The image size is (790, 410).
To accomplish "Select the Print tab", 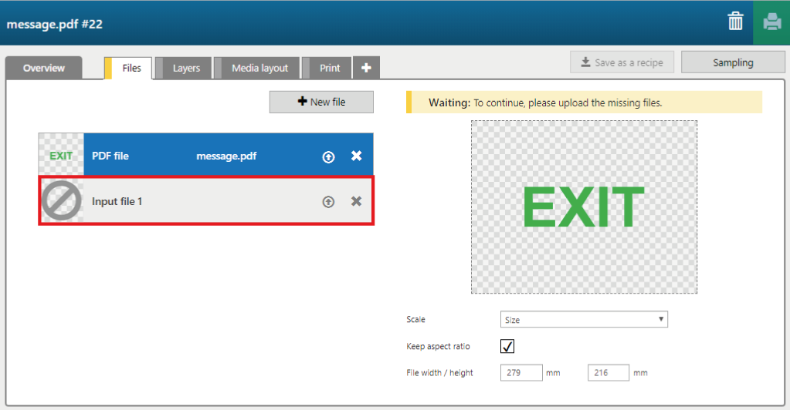I will tap(330, 68).
